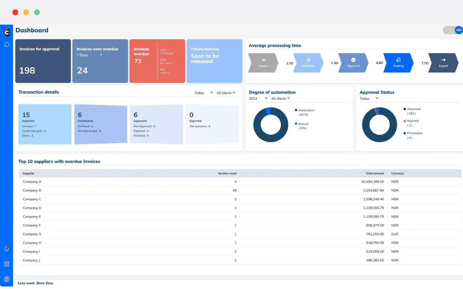This screenshot has height=289, width=463.
Task: Select the Import processing step
Action: [x=263, y=63]
